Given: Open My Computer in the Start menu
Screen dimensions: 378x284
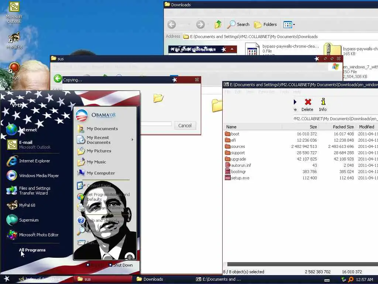Looking at the screenshot, I should click(96, 173).
